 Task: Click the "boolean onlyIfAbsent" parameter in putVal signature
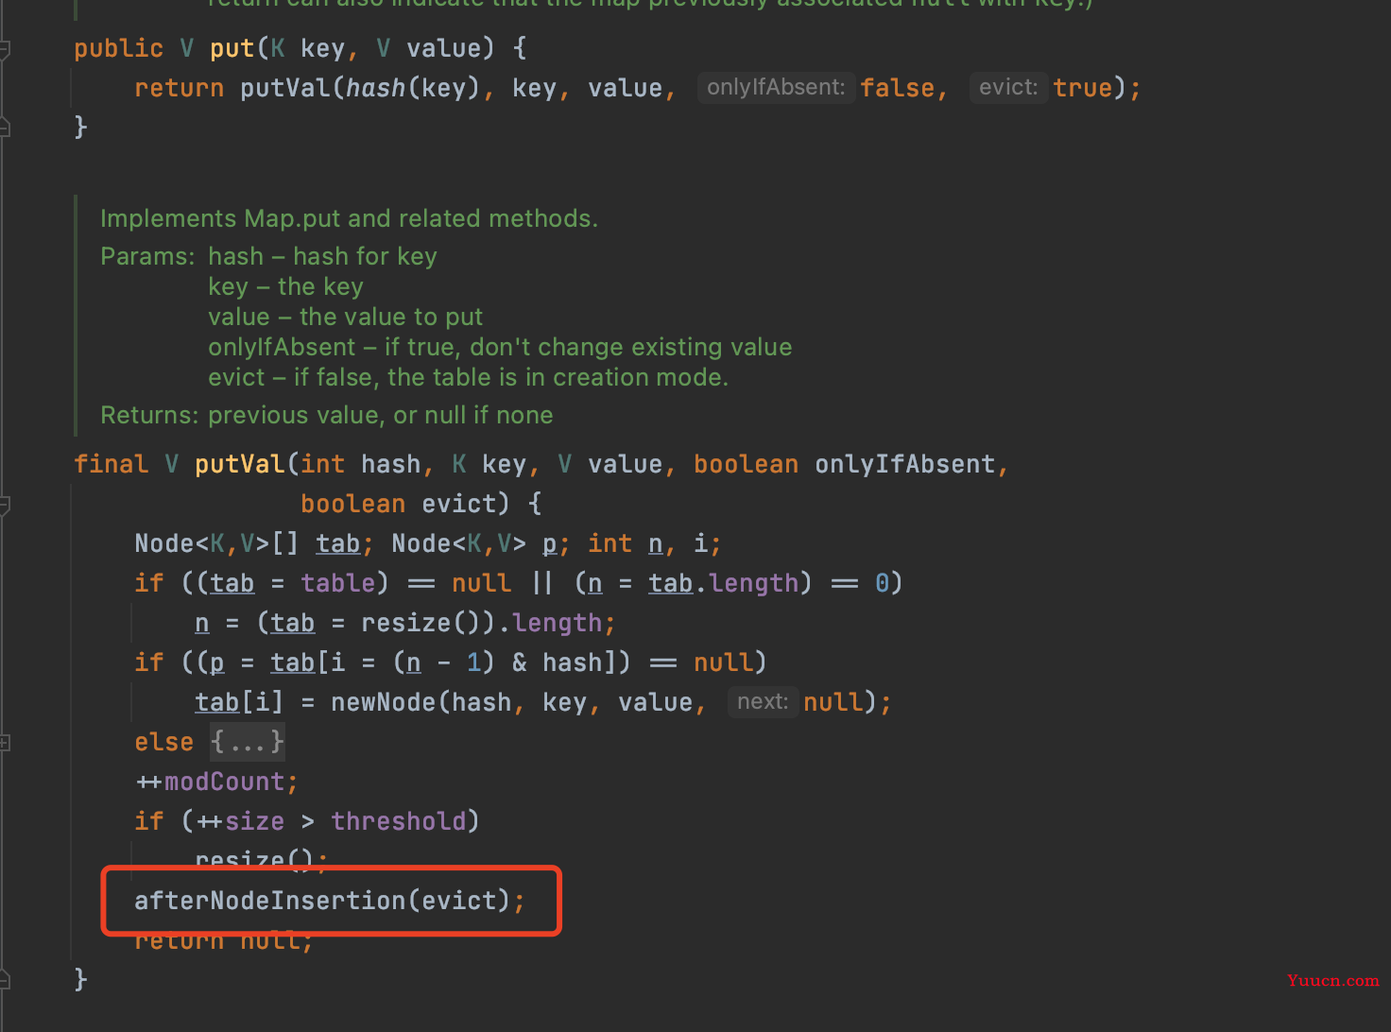point(844,464)
